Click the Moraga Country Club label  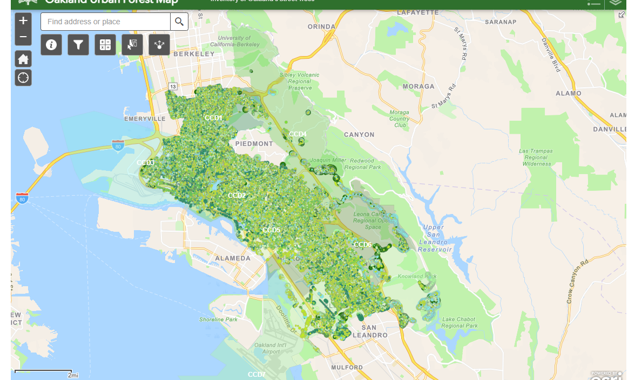coord(400,119)
